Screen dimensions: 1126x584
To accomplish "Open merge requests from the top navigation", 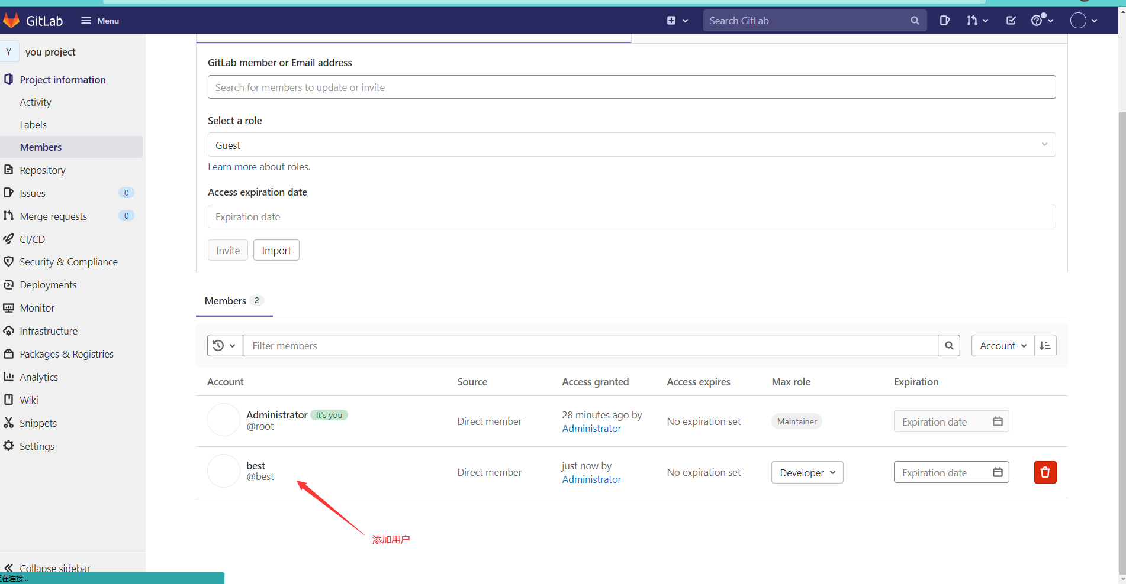I will 973,20.
